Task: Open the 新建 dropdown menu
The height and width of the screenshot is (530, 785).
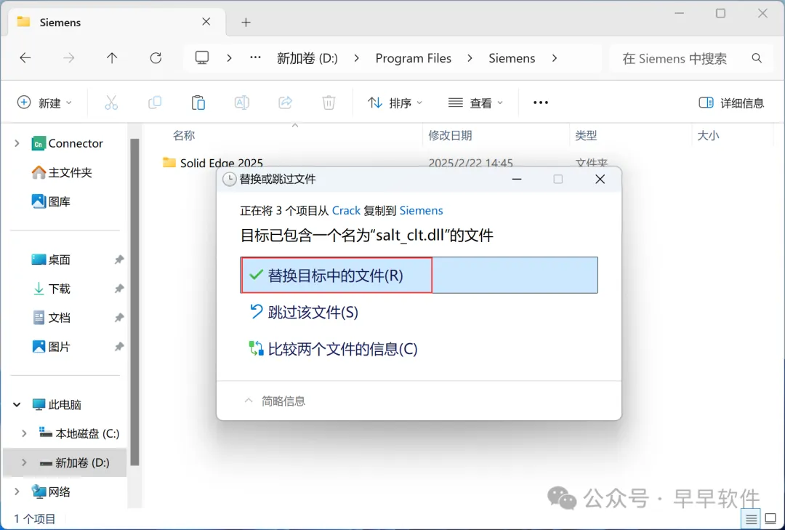Action: 44,103
